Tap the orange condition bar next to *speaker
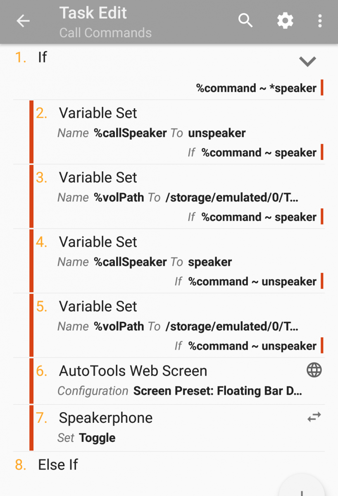 (x=322, y=88)
